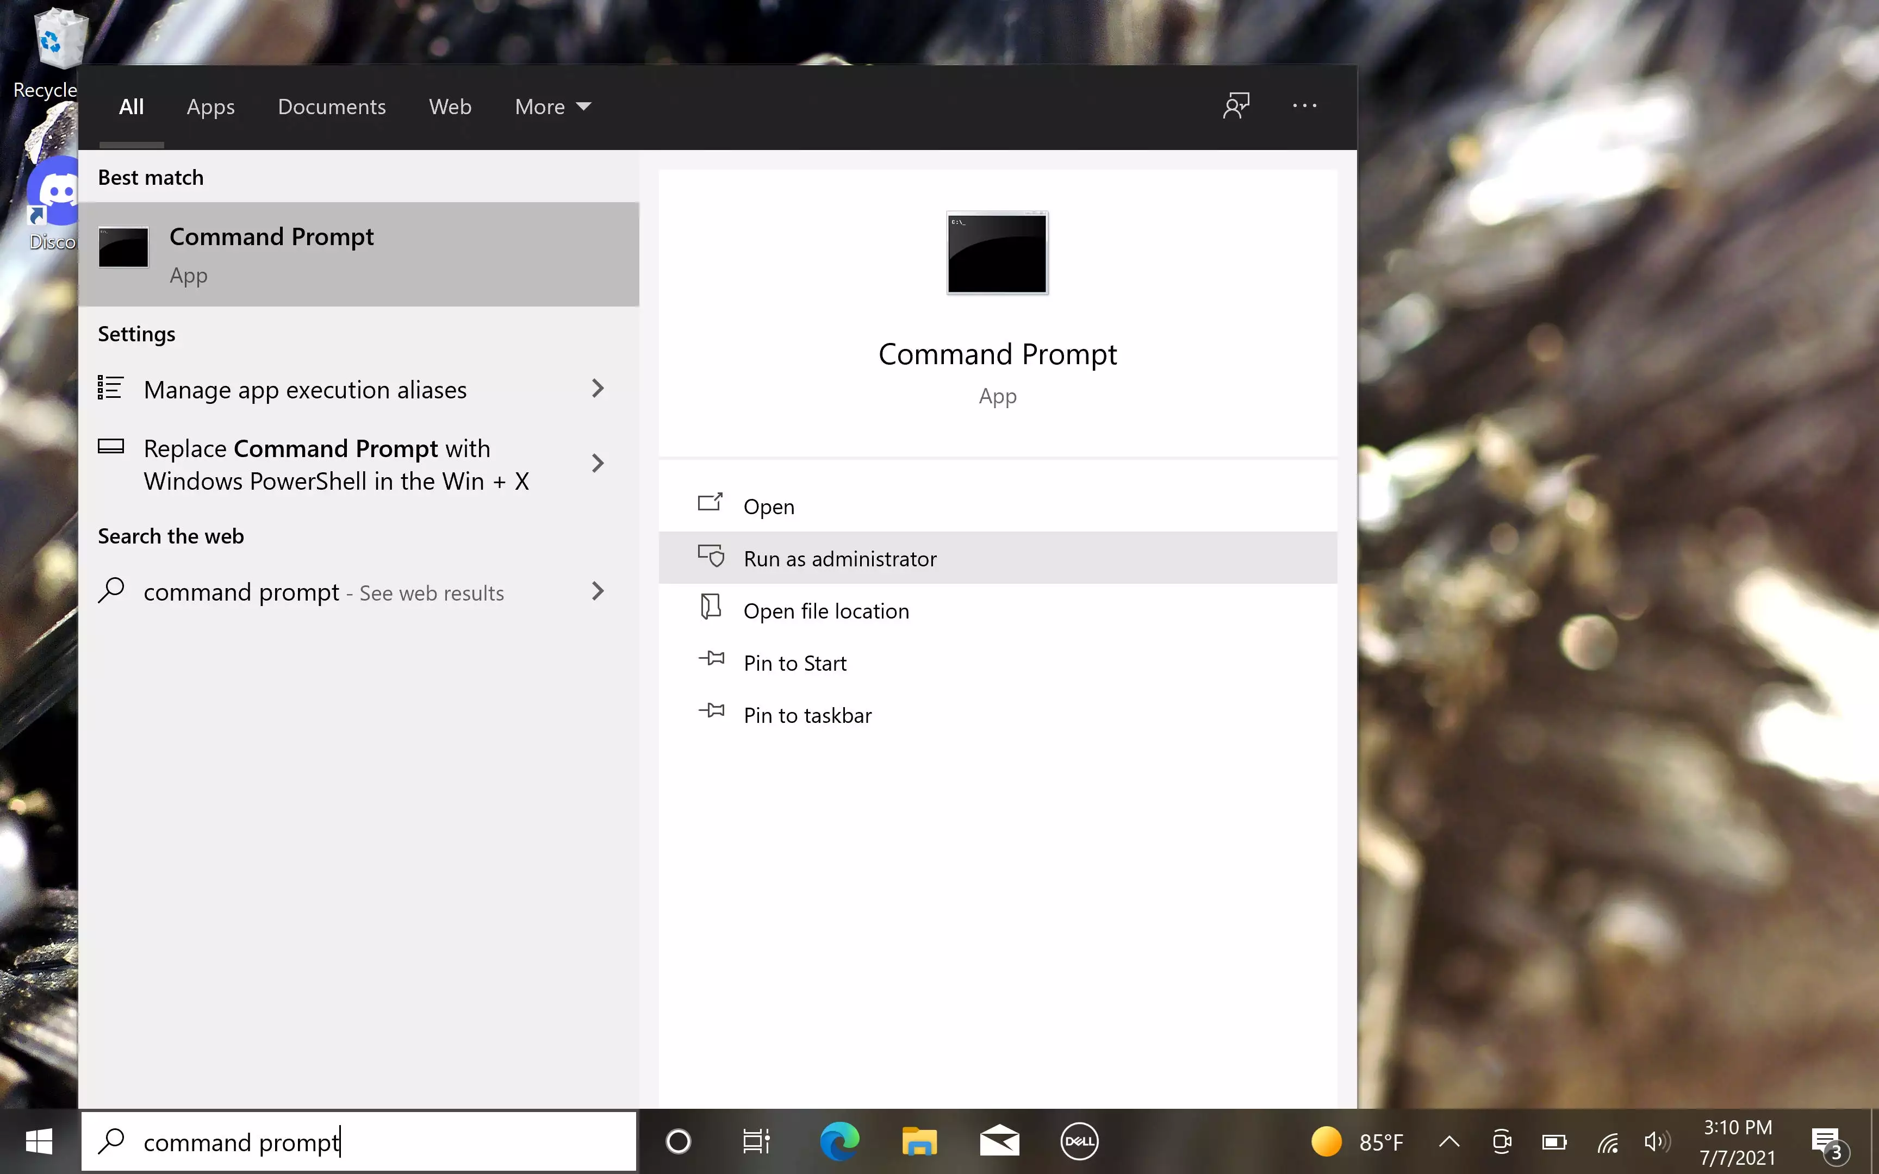Open the Discord desktop shortcut
Viewport: 1879px width, 1174px height.
(53, 203)
